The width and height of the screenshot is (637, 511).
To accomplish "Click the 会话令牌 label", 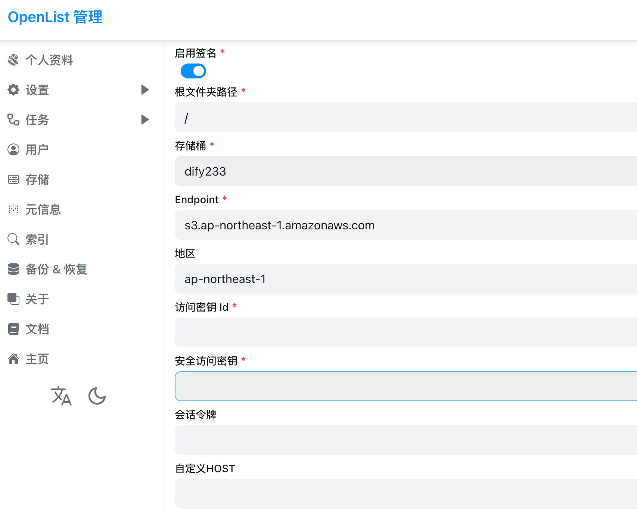I will coord(196,415).
